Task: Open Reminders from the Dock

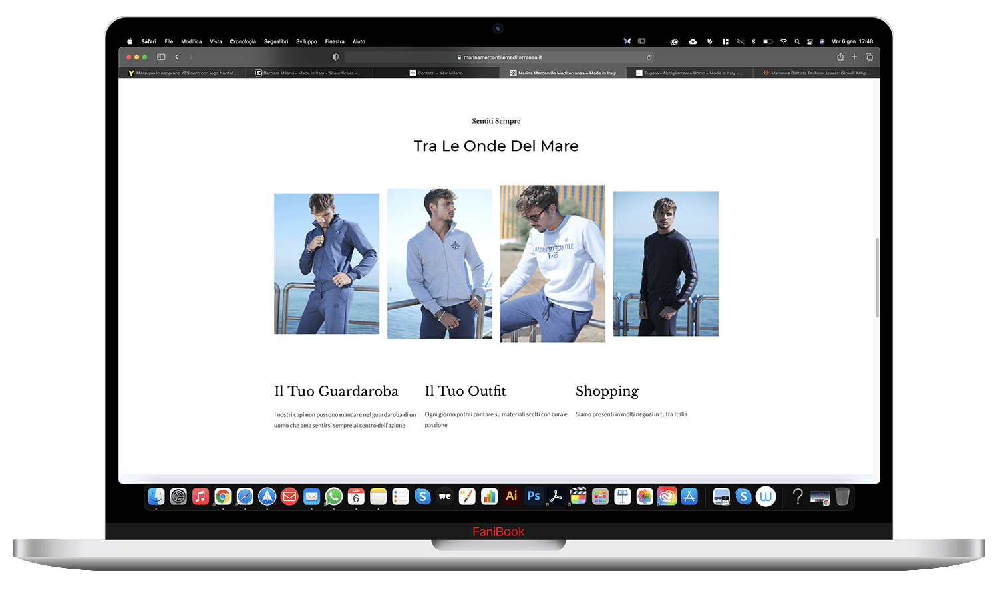Action: click(401, 496)
